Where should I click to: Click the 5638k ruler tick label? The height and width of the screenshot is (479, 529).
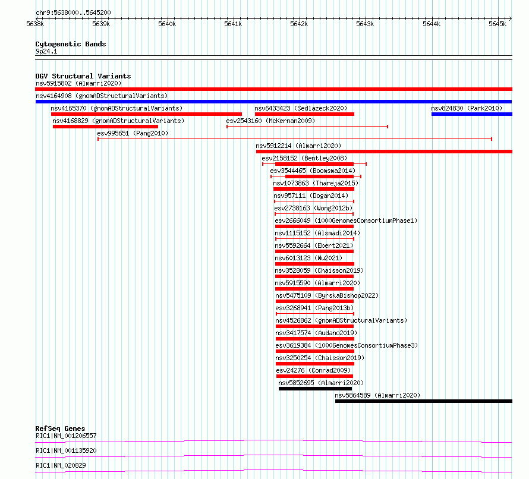pos(35,24)
